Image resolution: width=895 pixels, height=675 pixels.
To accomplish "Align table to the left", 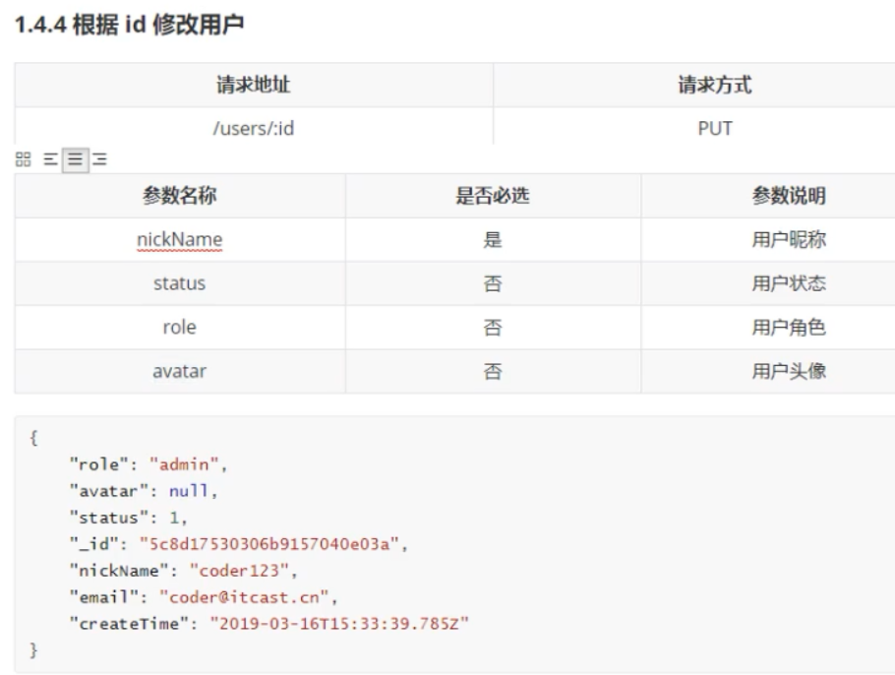I will tap(50, 159).
